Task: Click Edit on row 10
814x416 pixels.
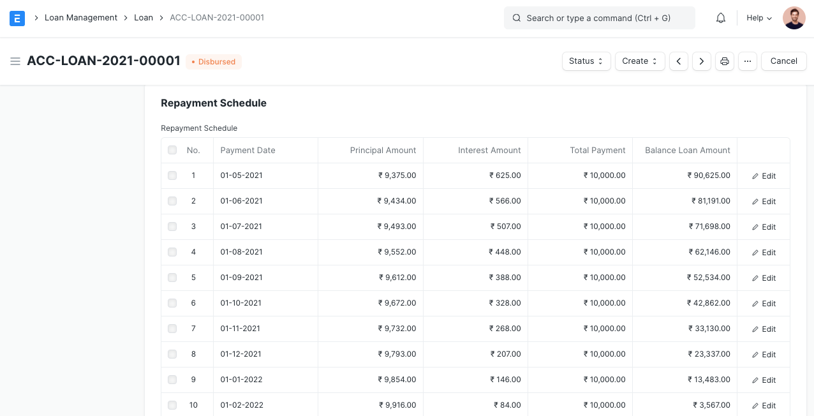Action: pyautogui.click(x=764, y=406)
